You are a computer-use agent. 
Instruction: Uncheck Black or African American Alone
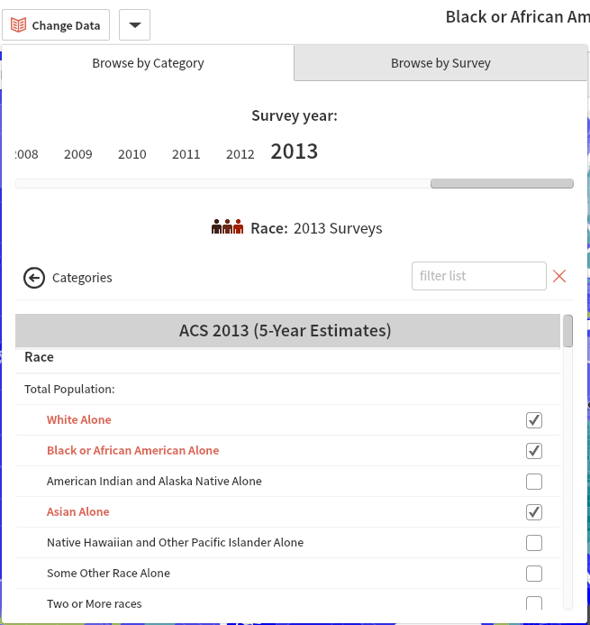pos(534,451)
